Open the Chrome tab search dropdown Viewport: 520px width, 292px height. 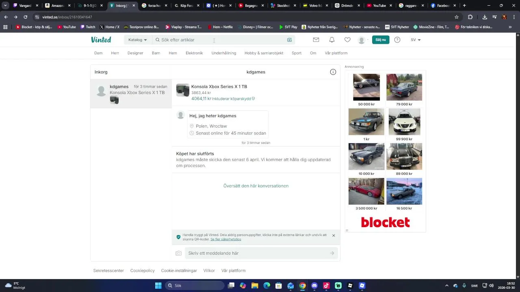pos(5,6)
